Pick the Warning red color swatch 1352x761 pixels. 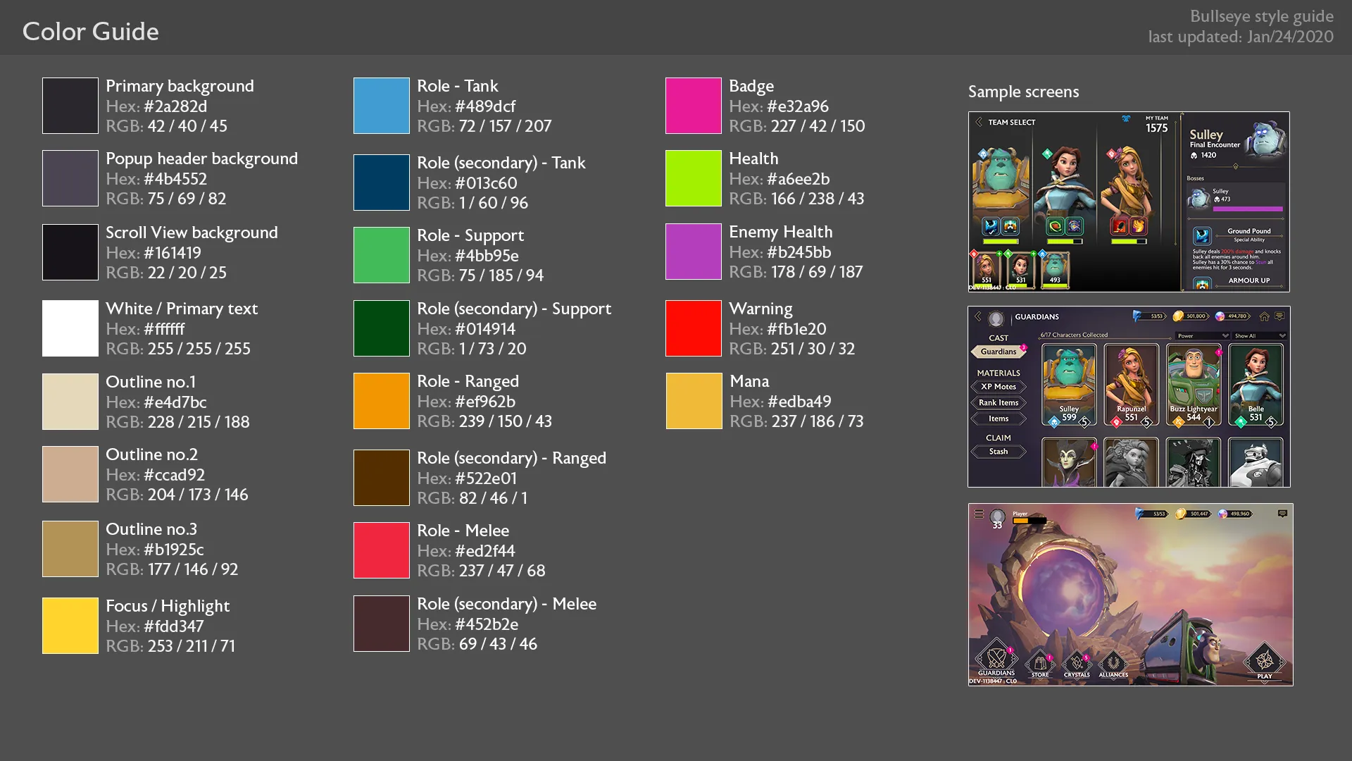694,328
